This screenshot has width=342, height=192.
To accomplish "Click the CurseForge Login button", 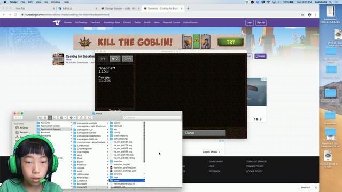I will tap(250, 22).
